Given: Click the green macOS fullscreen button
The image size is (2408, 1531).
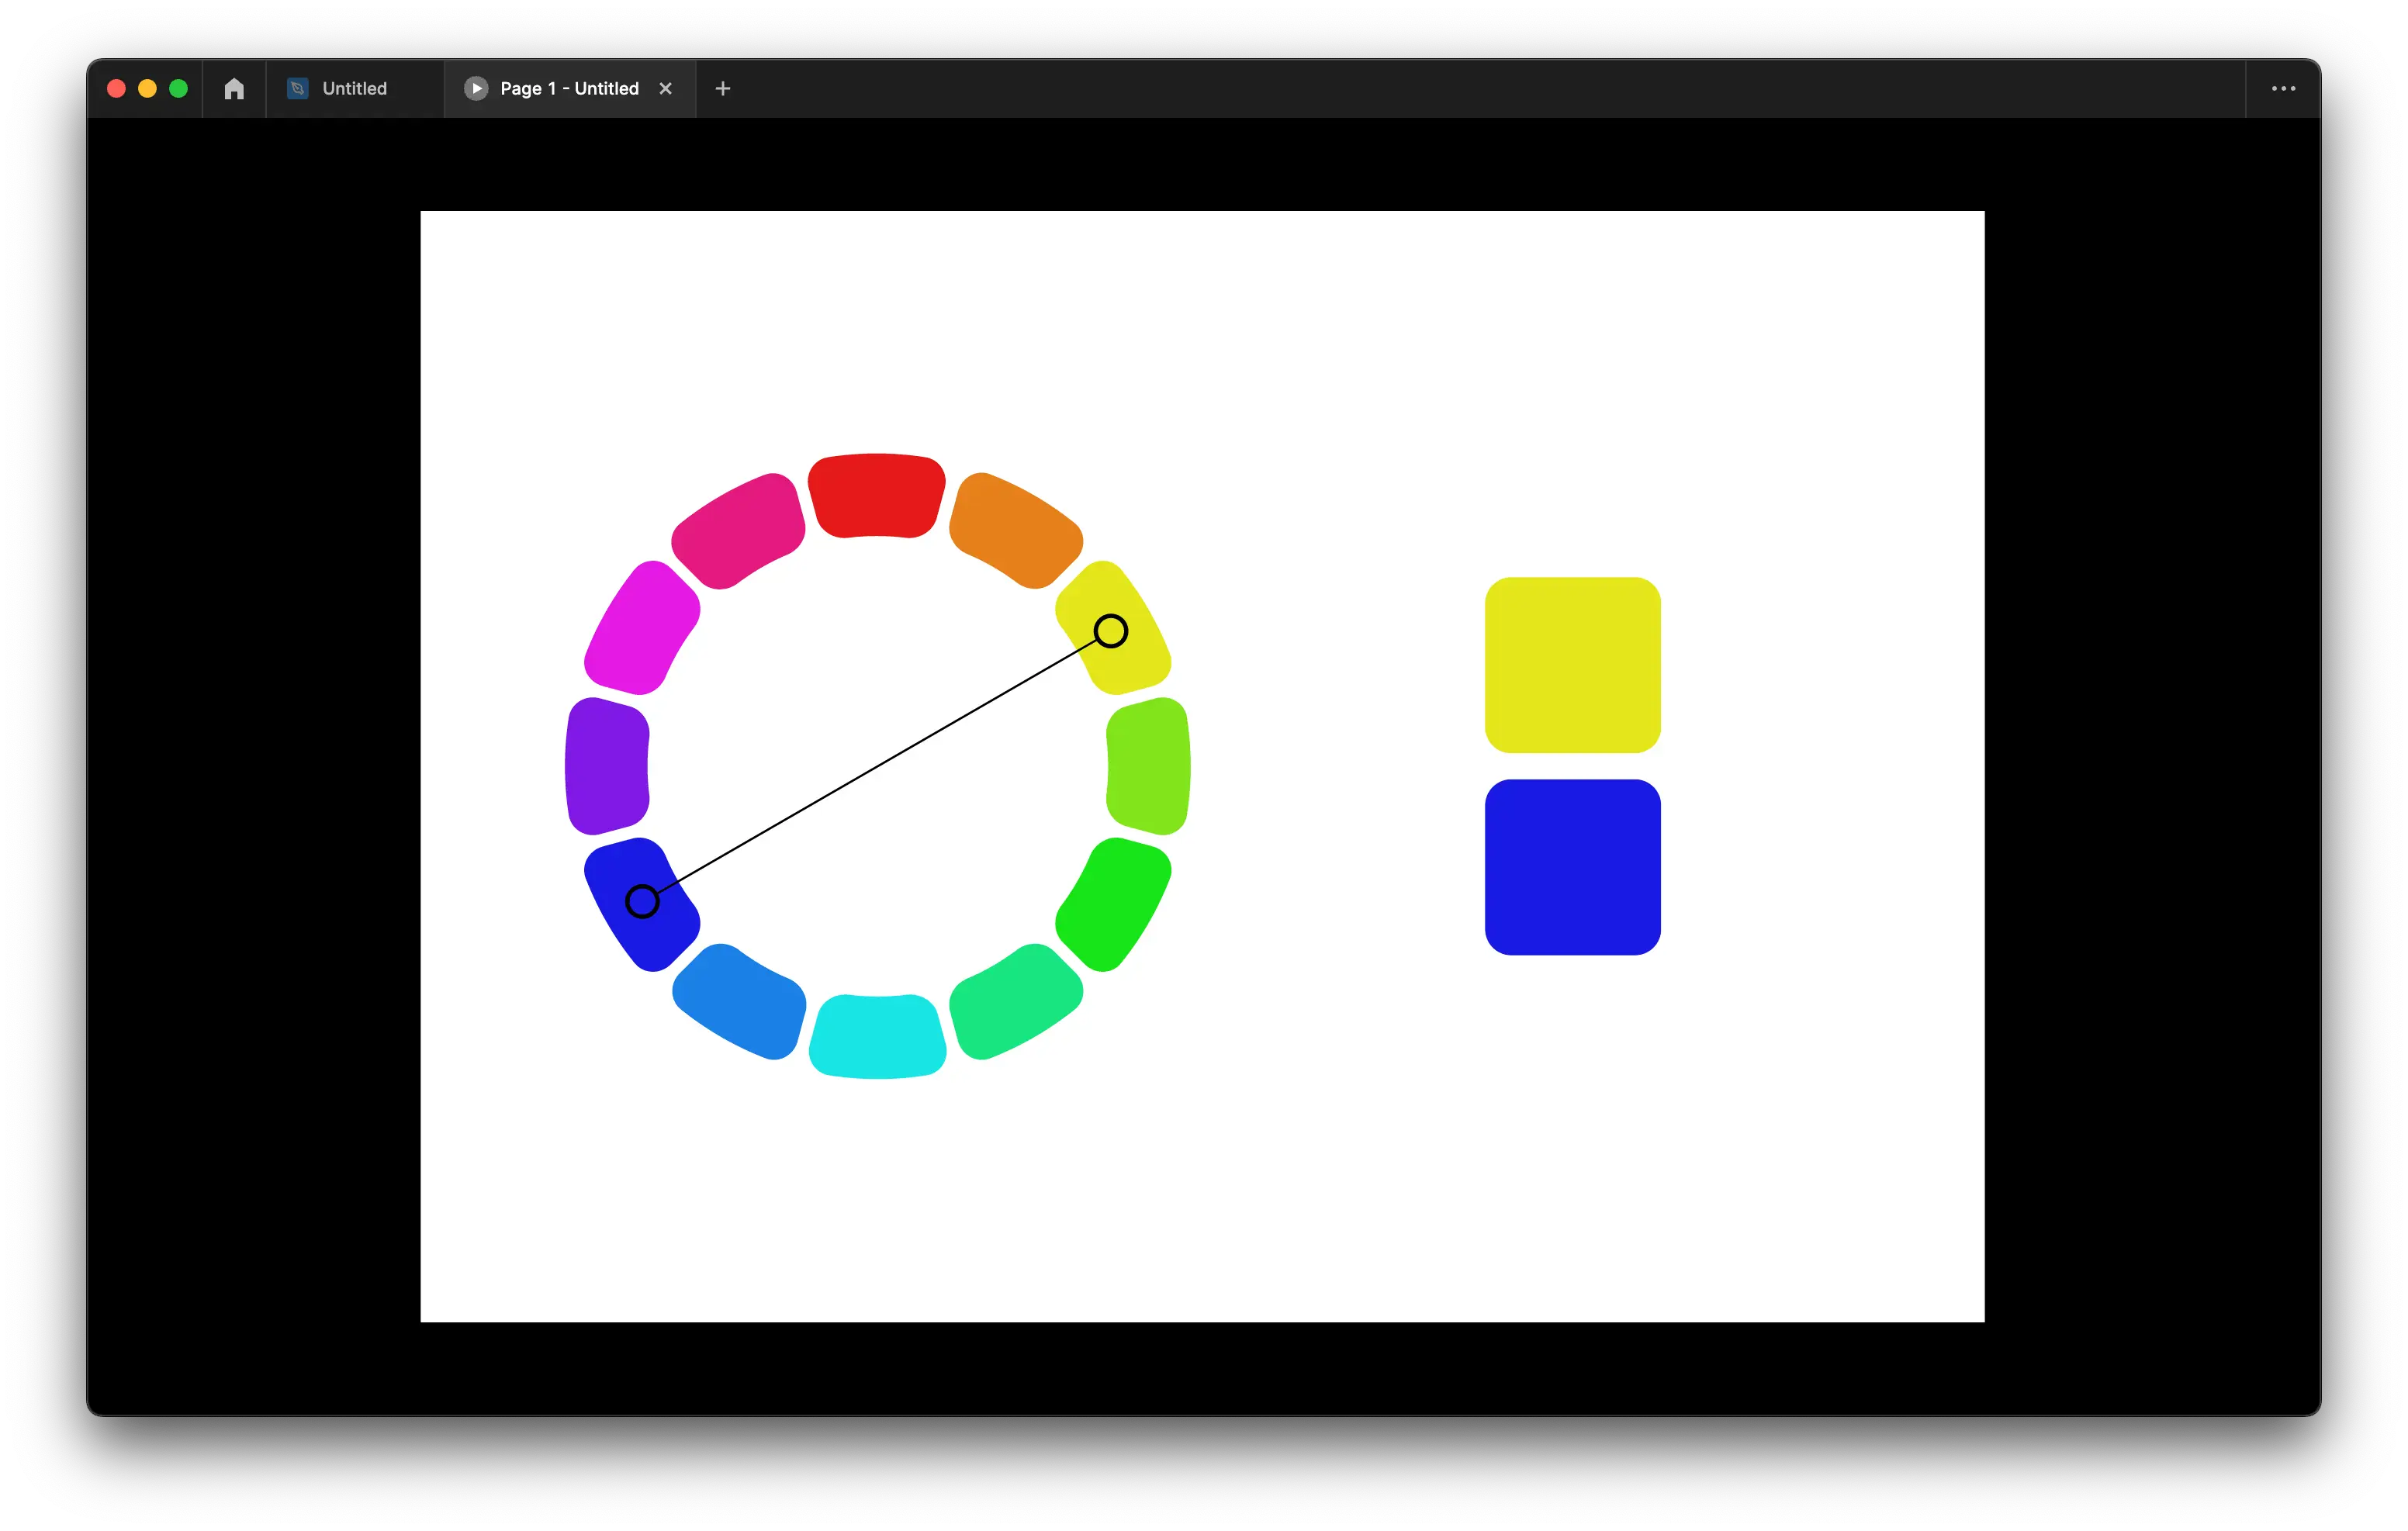Looking at the screenshot, I should [179, 89].
